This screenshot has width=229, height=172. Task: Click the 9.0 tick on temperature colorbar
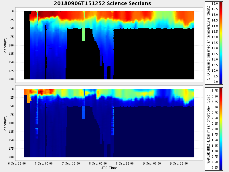pos(215,82)
